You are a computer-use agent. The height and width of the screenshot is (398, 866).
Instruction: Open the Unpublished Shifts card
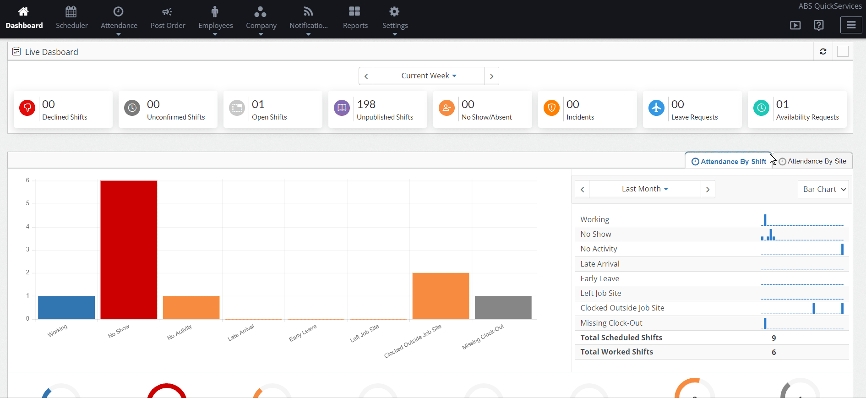[377, 109]
